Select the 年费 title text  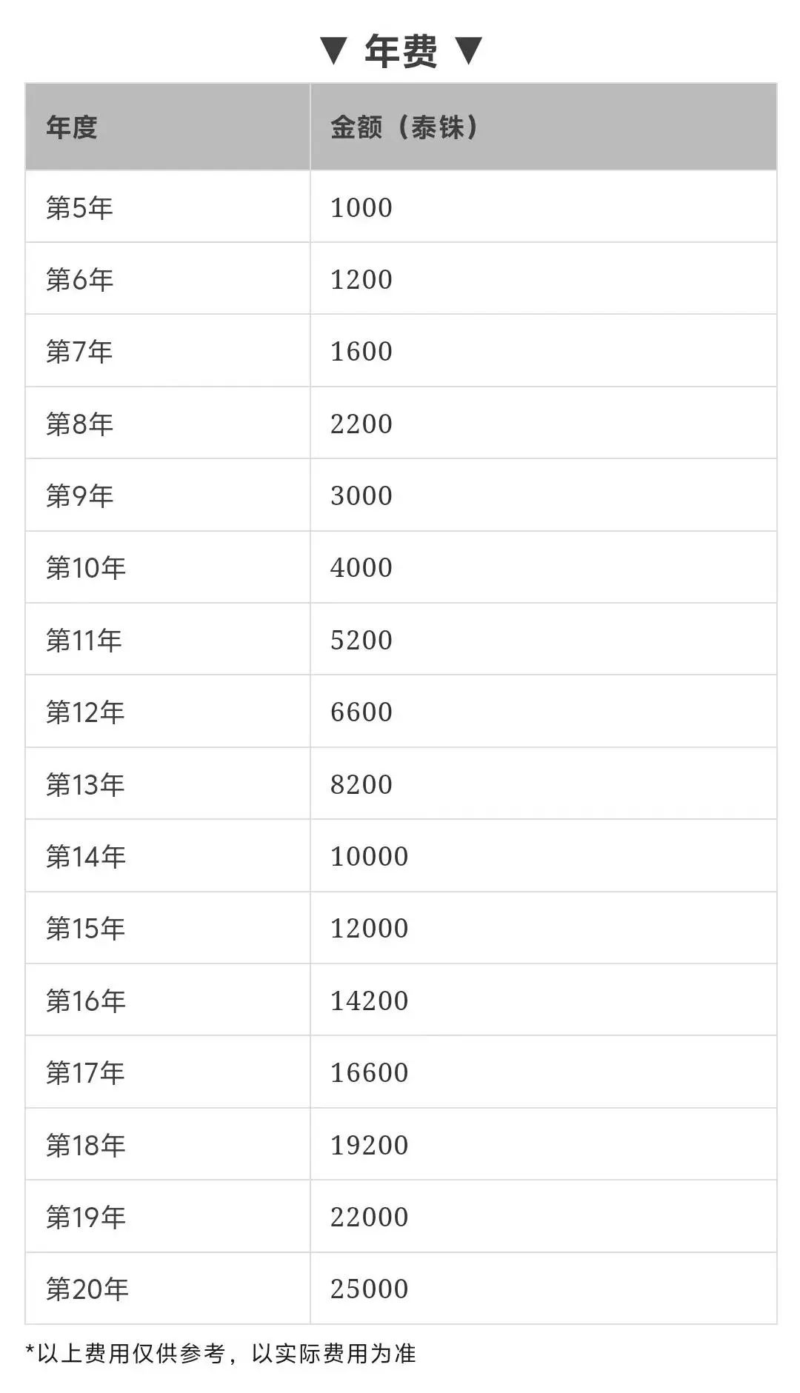401,51
